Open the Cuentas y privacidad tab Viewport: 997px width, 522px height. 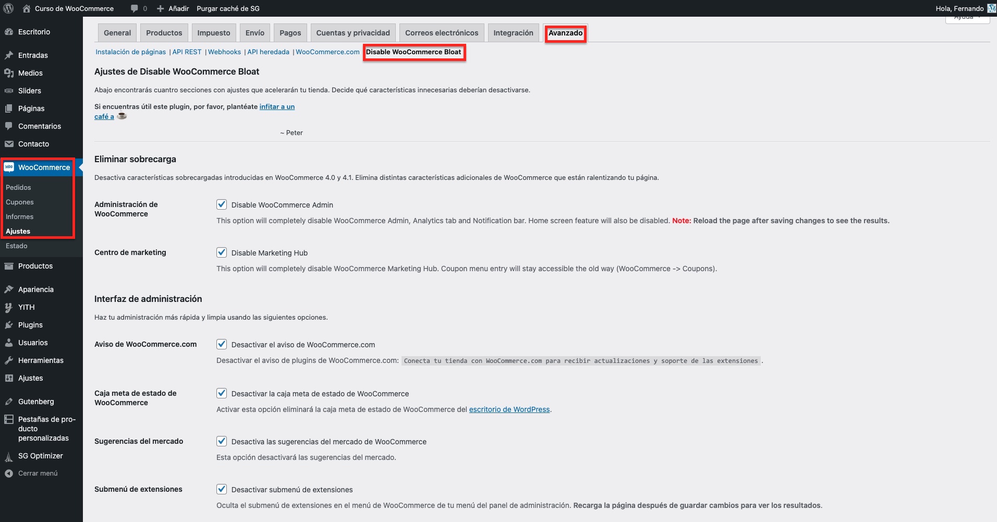click(353, 33)
